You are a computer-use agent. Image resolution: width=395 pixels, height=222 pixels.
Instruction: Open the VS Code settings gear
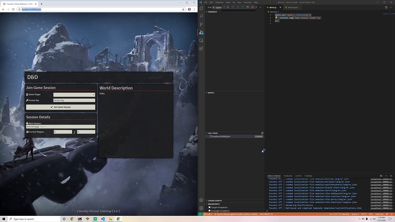click(x=201, y=208)
